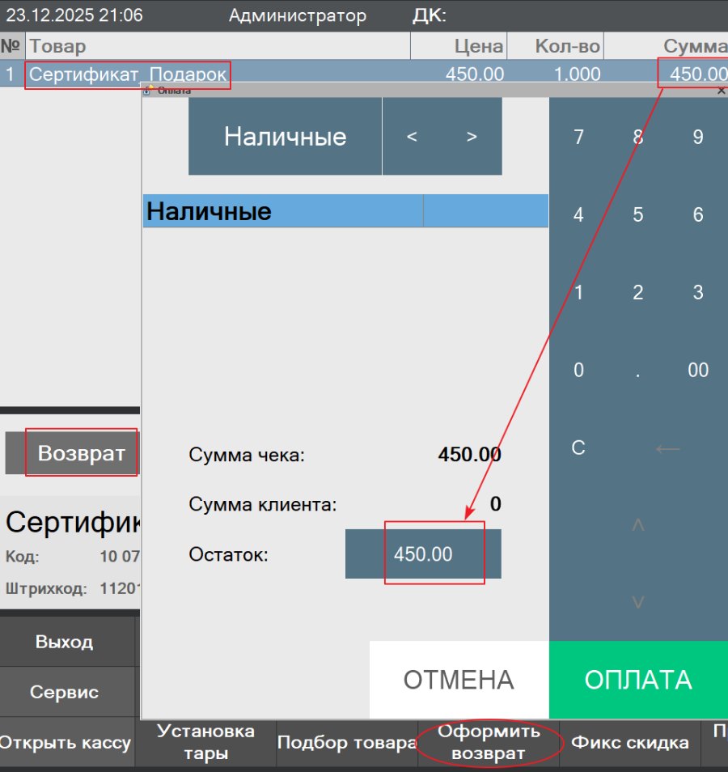Viewport: 728px width, 772px height.
Task: Click the ДК: field in header
Action: tap(430, 15)
